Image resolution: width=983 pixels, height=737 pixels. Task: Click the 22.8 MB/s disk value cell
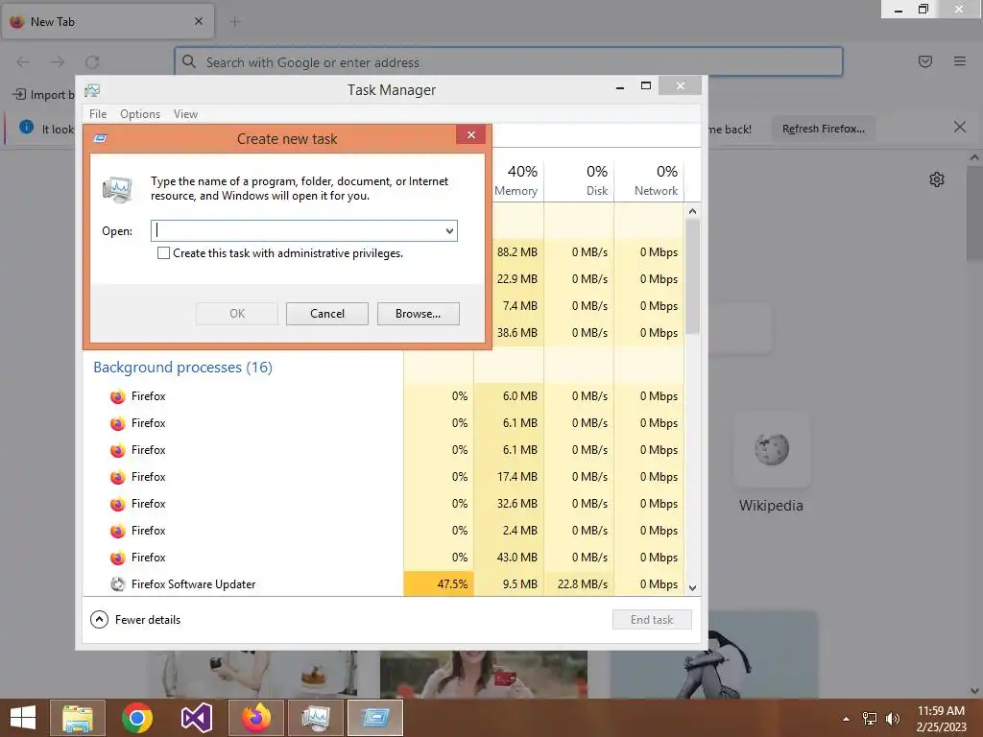579,584
